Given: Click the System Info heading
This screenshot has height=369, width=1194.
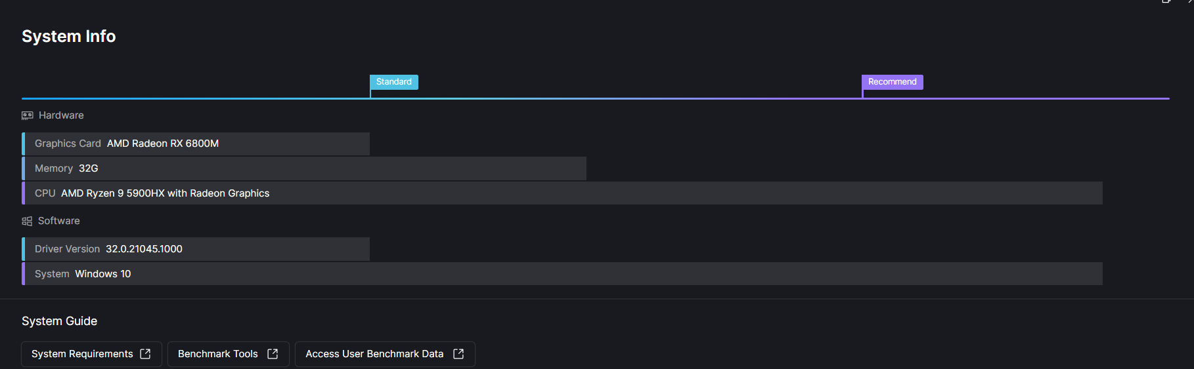Looking at the screenshot, I should (69, 36).
